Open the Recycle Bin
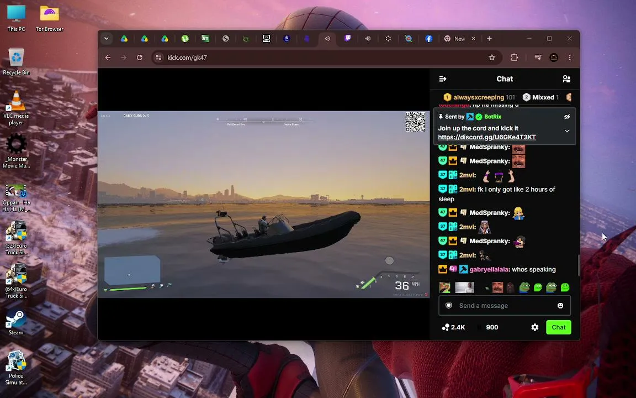The width and height of the screenshot is (636, 398). 16,62
